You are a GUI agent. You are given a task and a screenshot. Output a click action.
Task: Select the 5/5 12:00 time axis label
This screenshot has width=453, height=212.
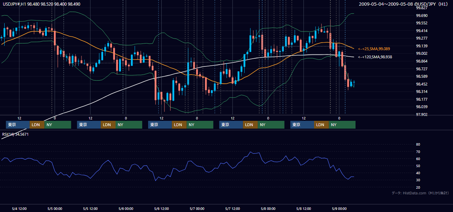(90, 208)
